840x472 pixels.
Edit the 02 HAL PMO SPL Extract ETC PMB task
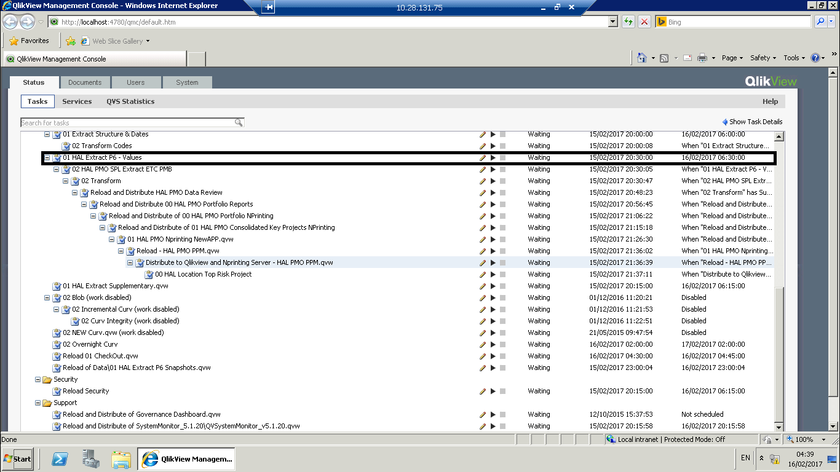click(x=483, y=169)
